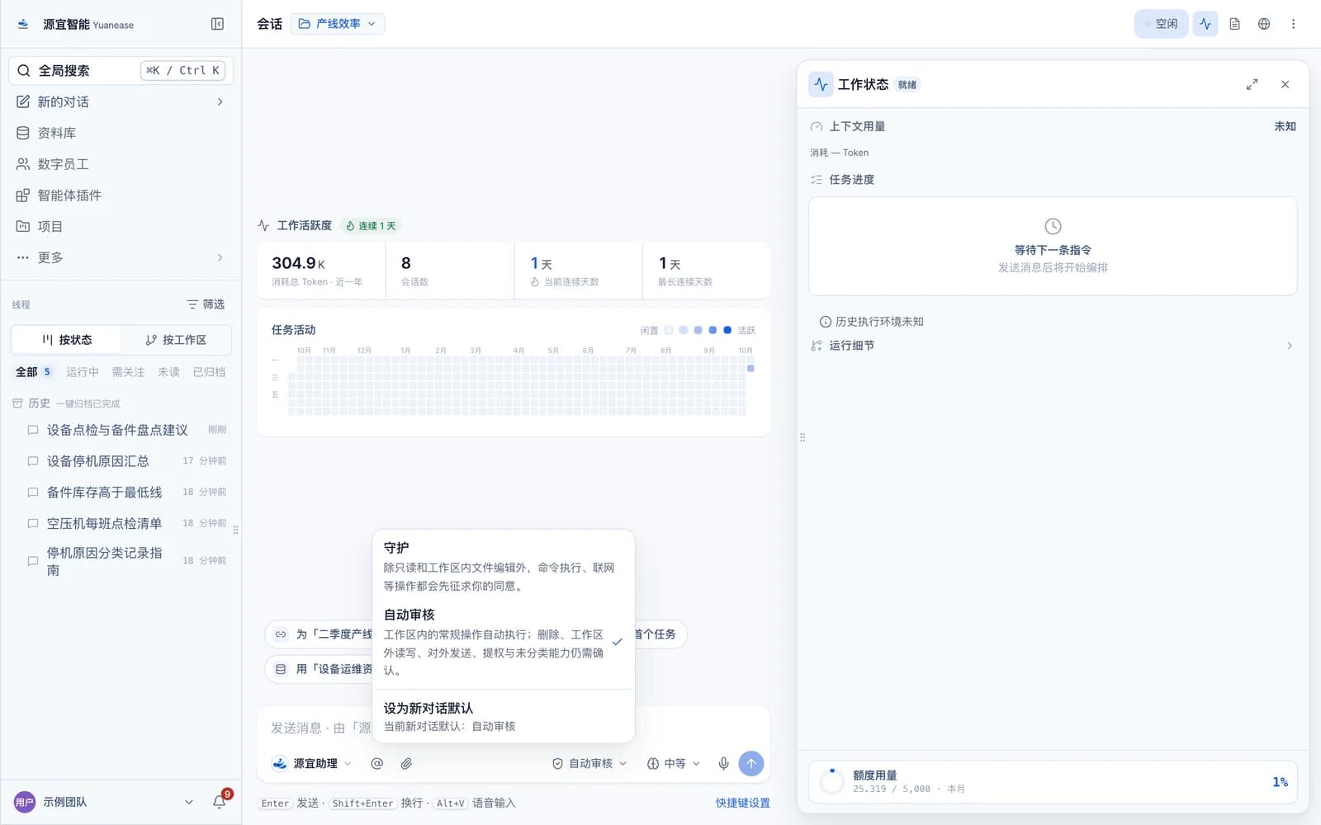Send the message with arrow button

click(751, 763)
